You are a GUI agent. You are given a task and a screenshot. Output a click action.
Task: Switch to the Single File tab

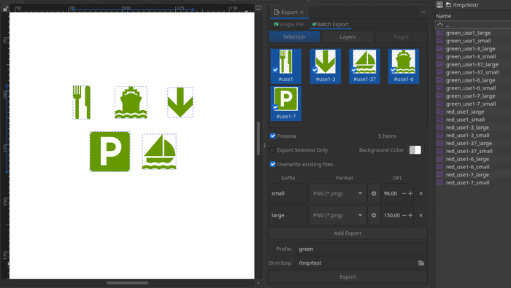pos(289,24)
